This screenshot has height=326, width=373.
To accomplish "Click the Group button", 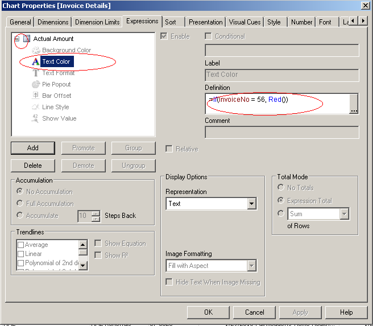I will (x=134, y=148).
